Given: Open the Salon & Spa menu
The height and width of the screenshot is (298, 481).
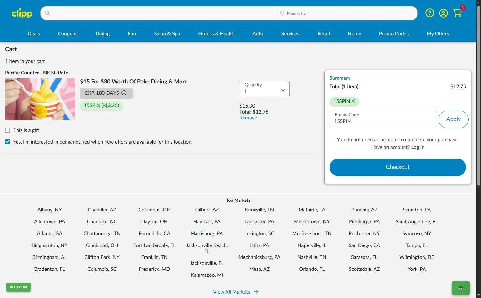Looking at the screenshot, I should (167, 33).
